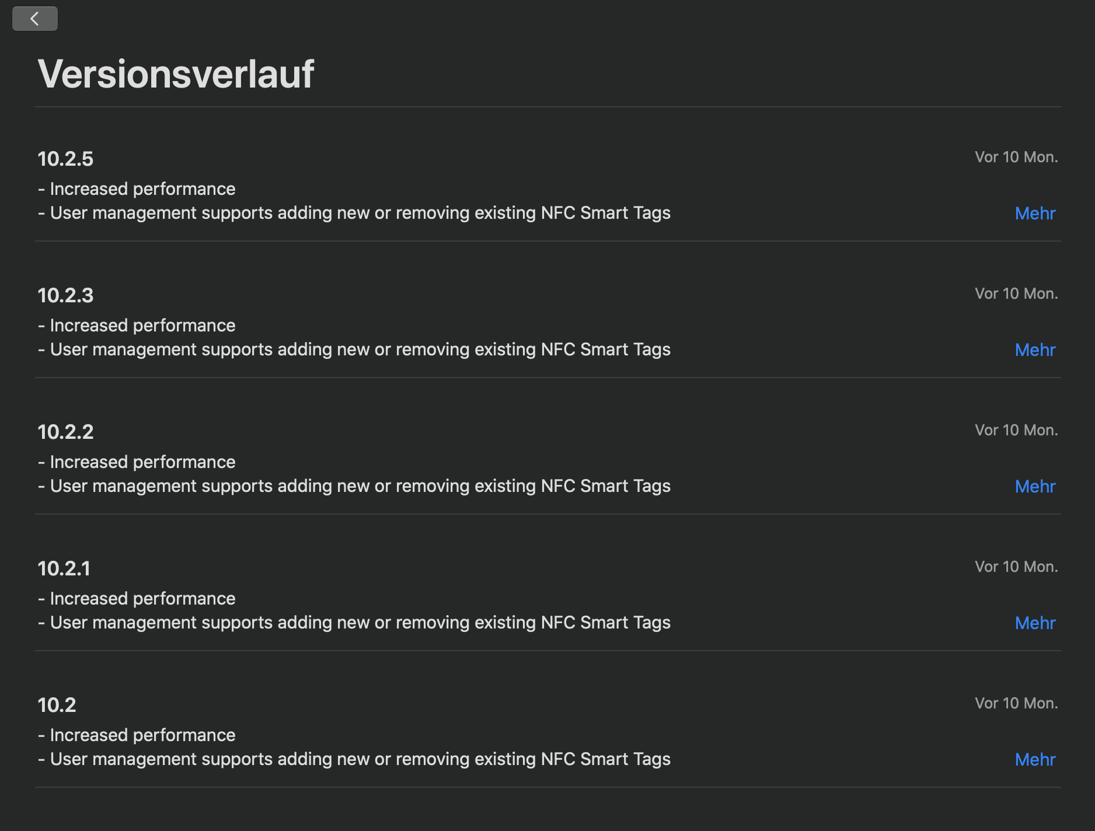This screenshot has width=1095, height=831.
Task: Click the 10.2.1 version heading
Action: (64, 568)
